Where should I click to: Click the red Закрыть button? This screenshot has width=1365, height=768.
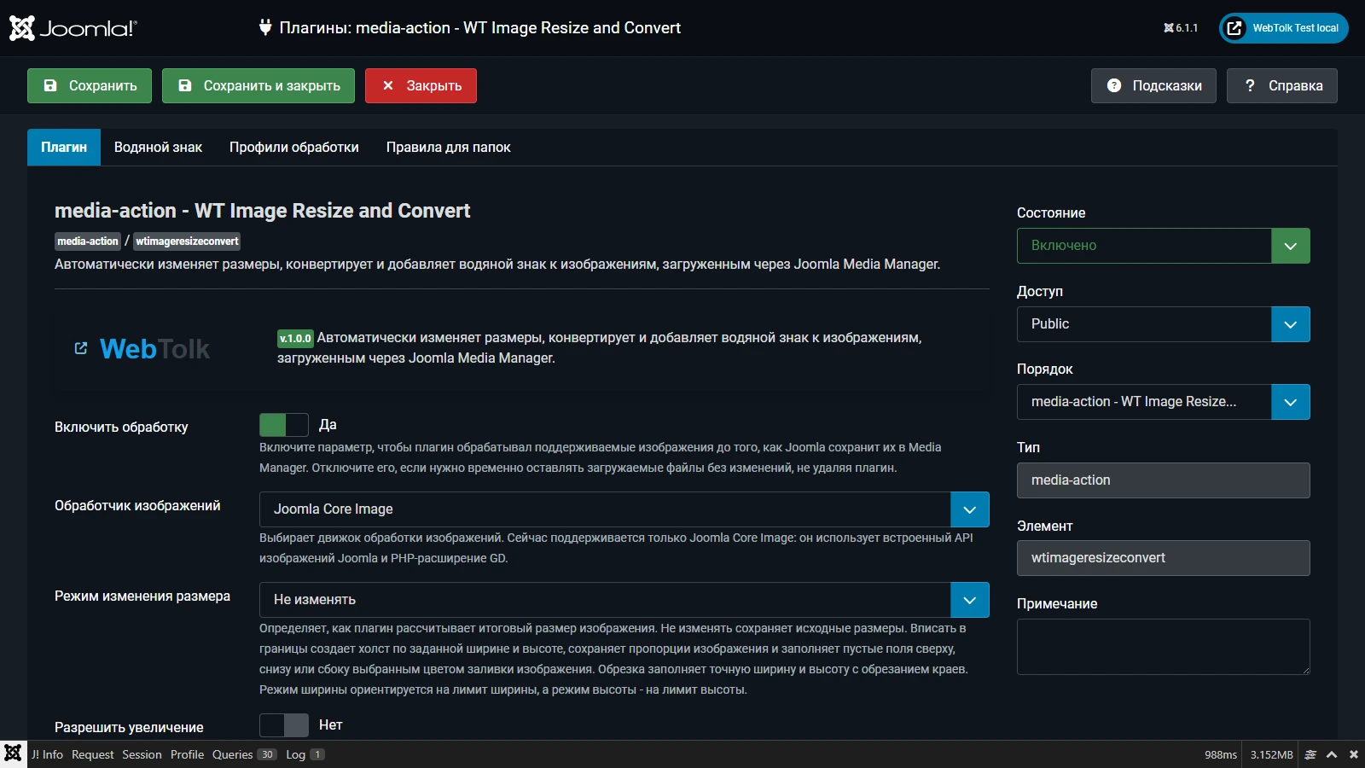pos(421,85)
